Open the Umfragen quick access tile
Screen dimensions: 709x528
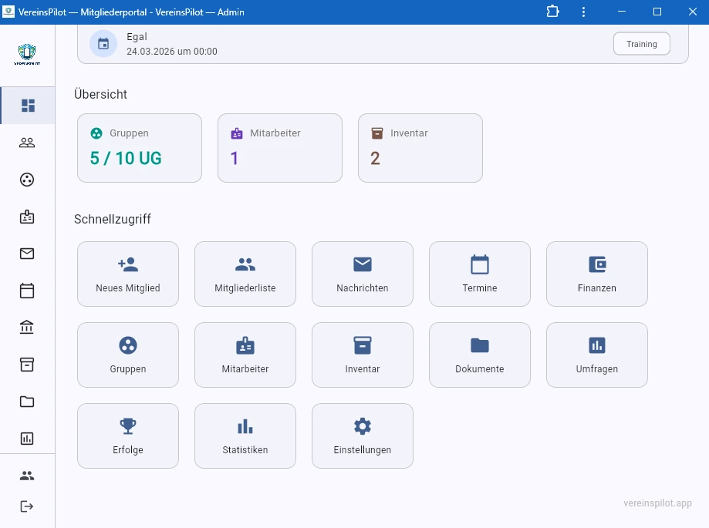[596, 355]
